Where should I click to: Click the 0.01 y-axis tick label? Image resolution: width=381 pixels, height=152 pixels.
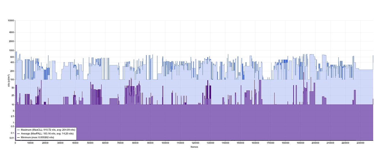(x=12, y=138)
